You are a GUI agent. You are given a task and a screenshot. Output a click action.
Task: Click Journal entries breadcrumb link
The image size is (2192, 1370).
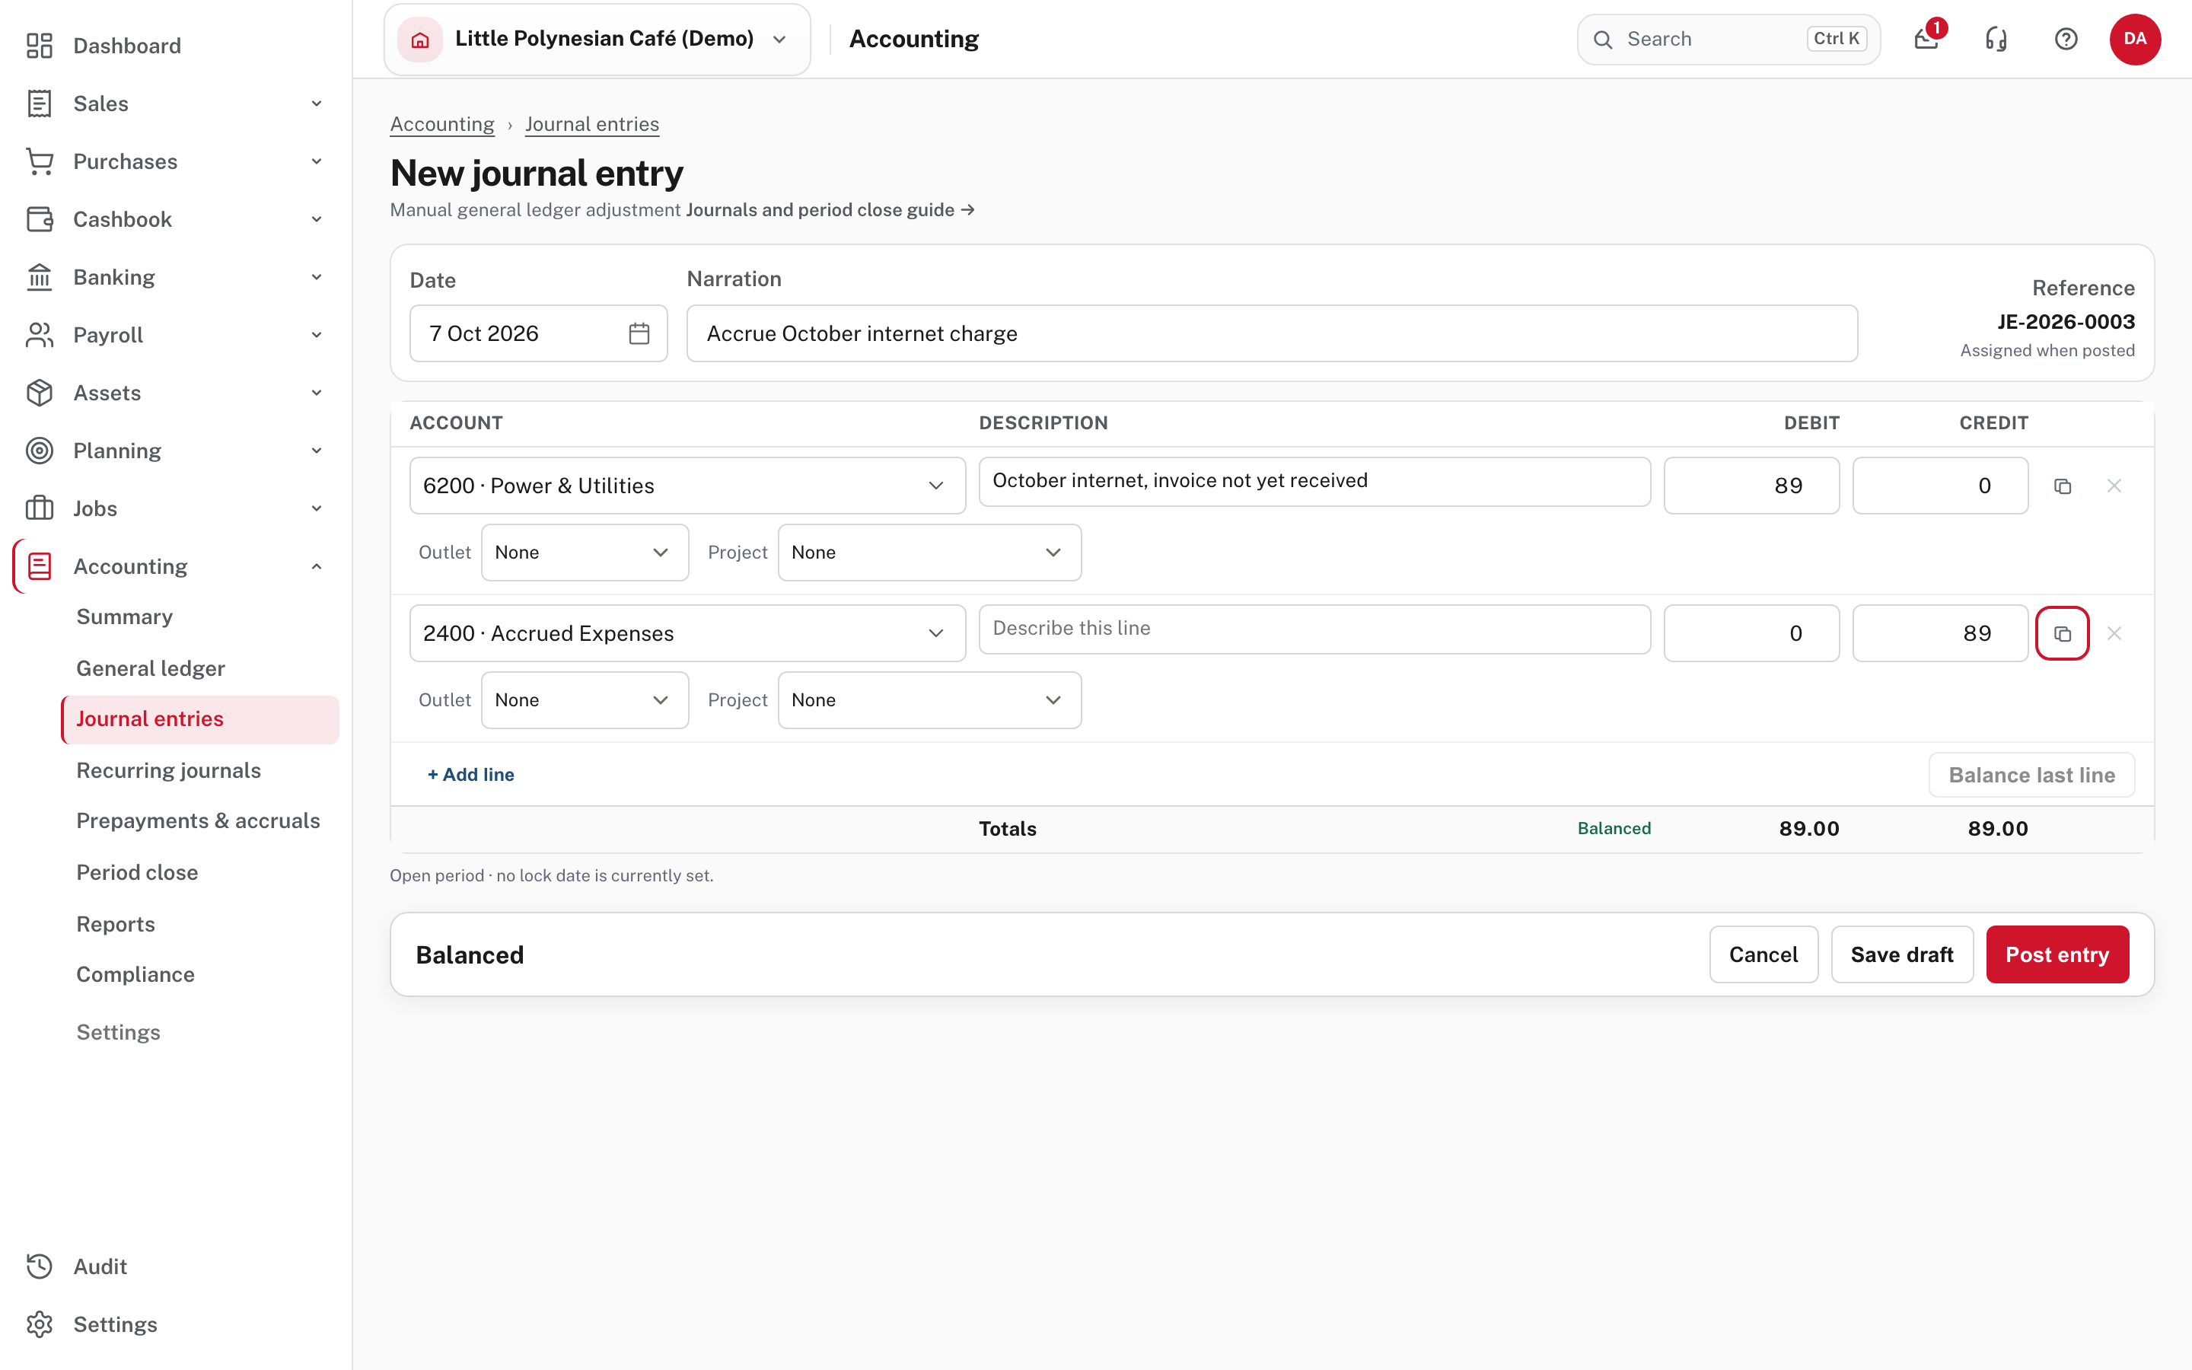click(x=591, y=124)
